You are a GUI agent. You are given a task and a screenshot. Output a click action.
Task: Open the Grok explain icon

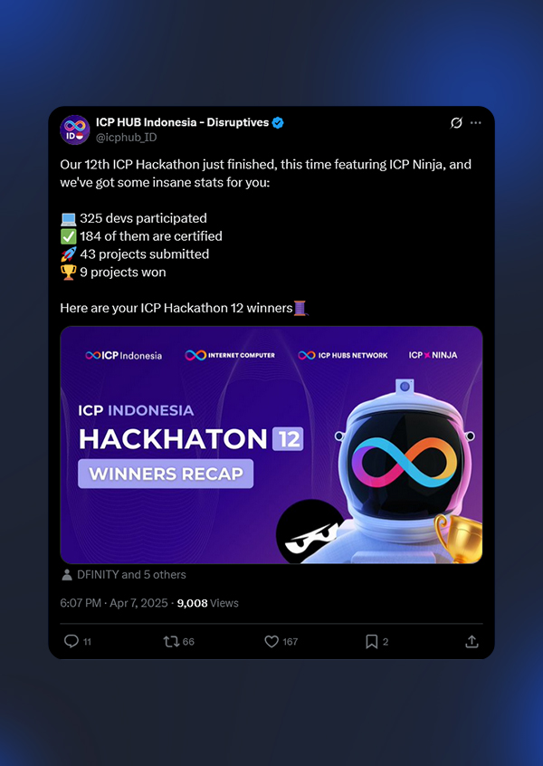pyautogui.click(x=457, y=123)
